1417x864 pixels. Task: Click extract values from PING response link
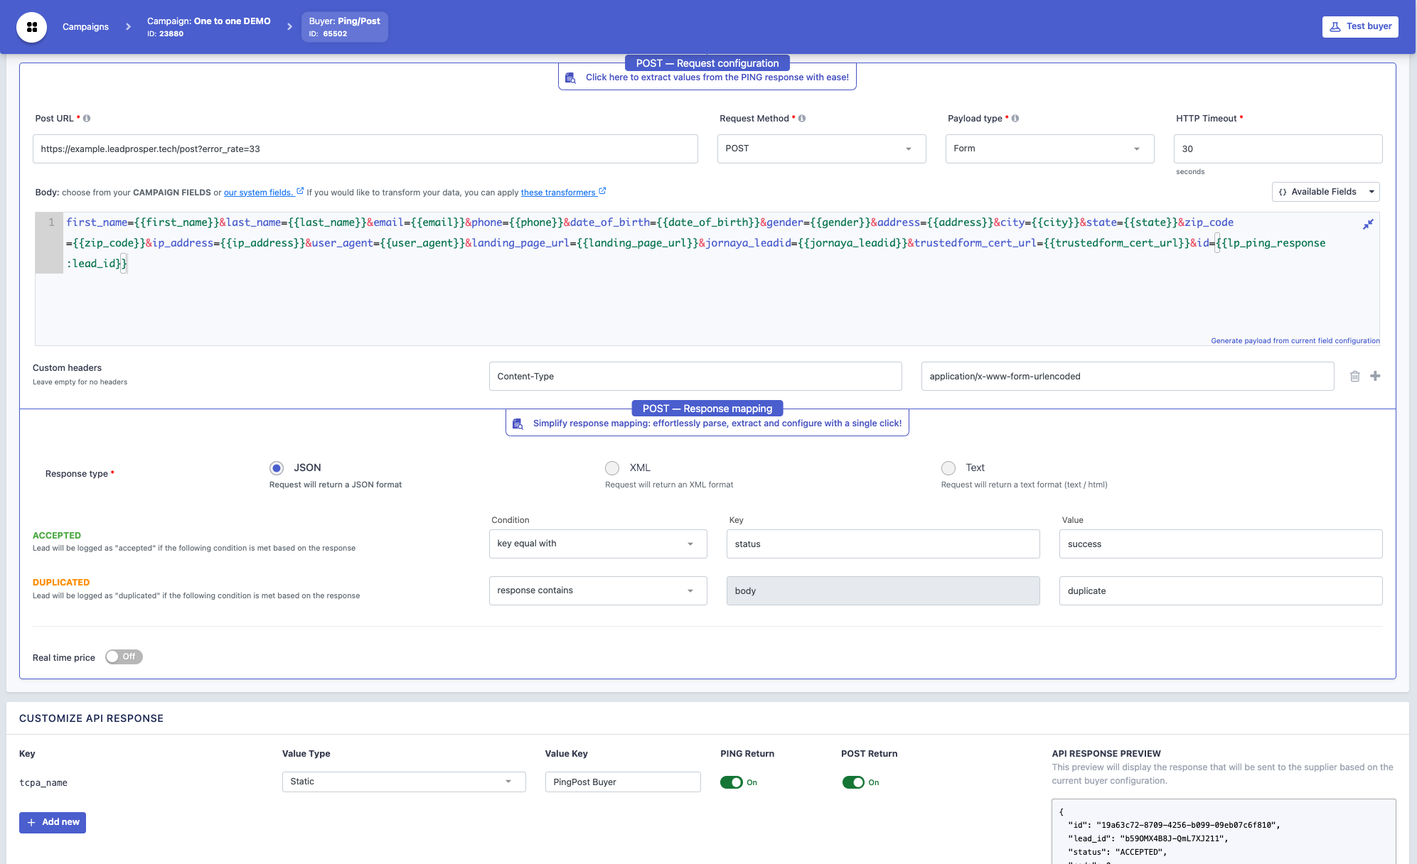(x=717, y=77)
